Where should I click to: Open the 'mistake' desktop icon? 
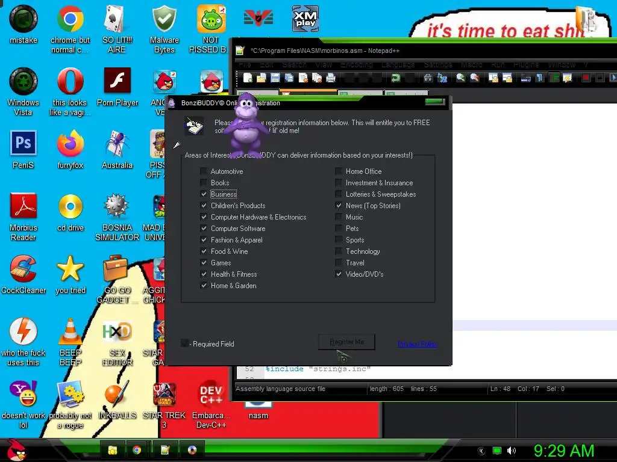click(23, 24)
